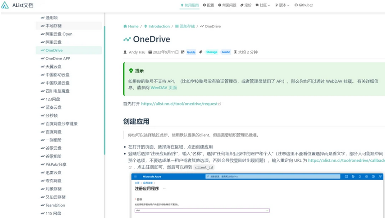Open the 使用指南 navigation tab
The width and height of the screenshot is (386, 218).
click(x=190, y=5)
